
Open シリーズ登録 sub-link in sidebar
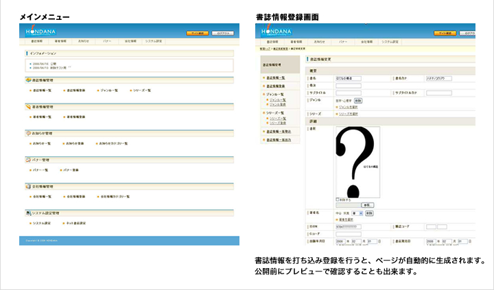[x=278, y=123]
